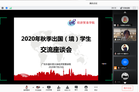Image resolution: width=139 pixels, height=92 pixels.
Task: Leave the meeting button
Action: point(127,88)
